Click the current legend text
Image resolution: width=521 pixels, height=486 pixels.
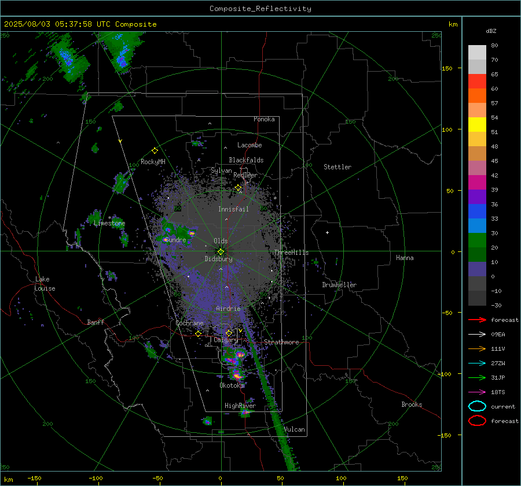coord(503,406)
